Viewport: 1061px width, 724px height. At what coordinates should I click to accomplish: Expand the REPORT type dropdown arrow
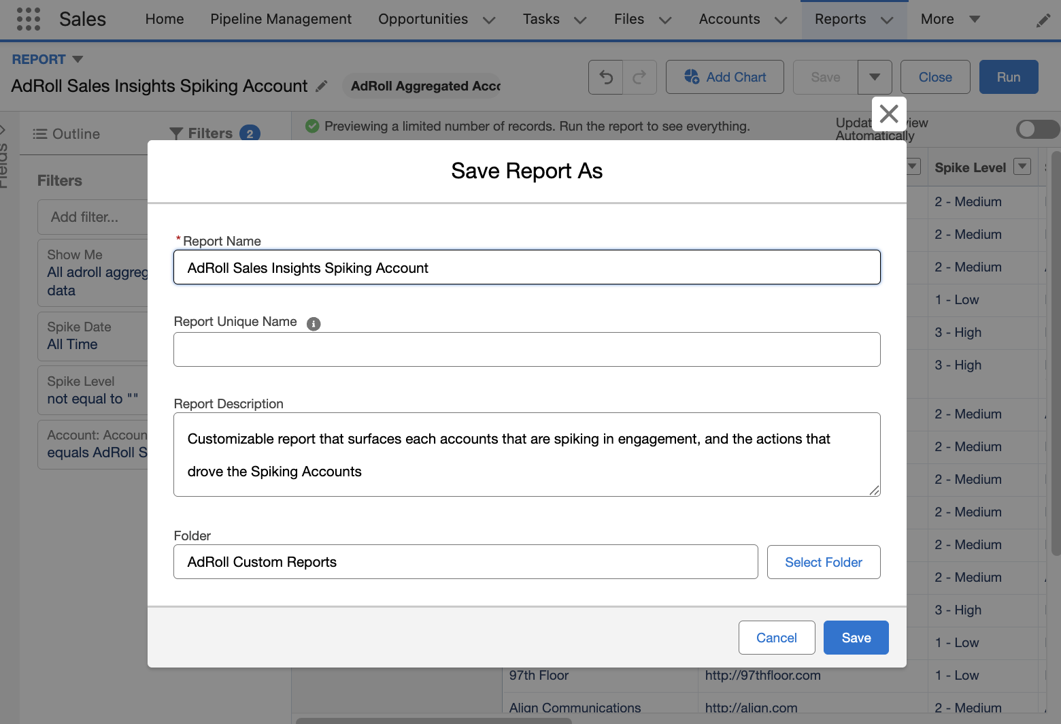pos(78,59)
